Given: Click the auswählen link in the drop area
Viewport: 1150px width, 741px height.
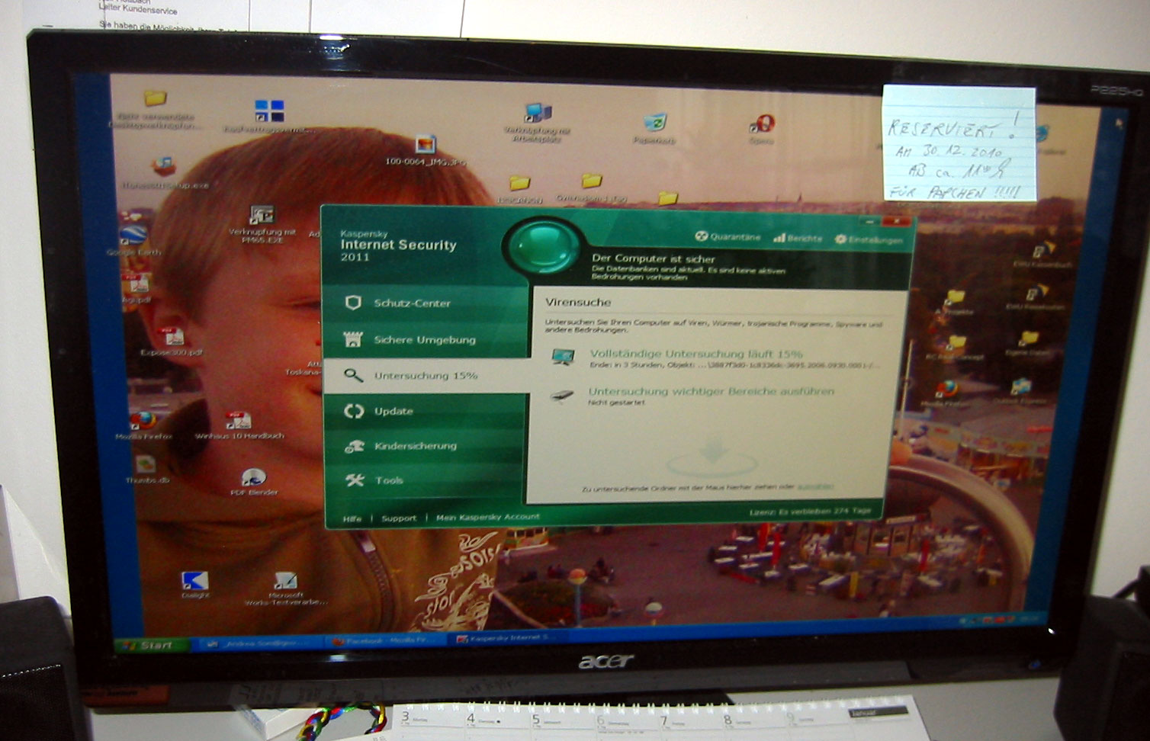Looking at the screenshot, I should (815, 486).
